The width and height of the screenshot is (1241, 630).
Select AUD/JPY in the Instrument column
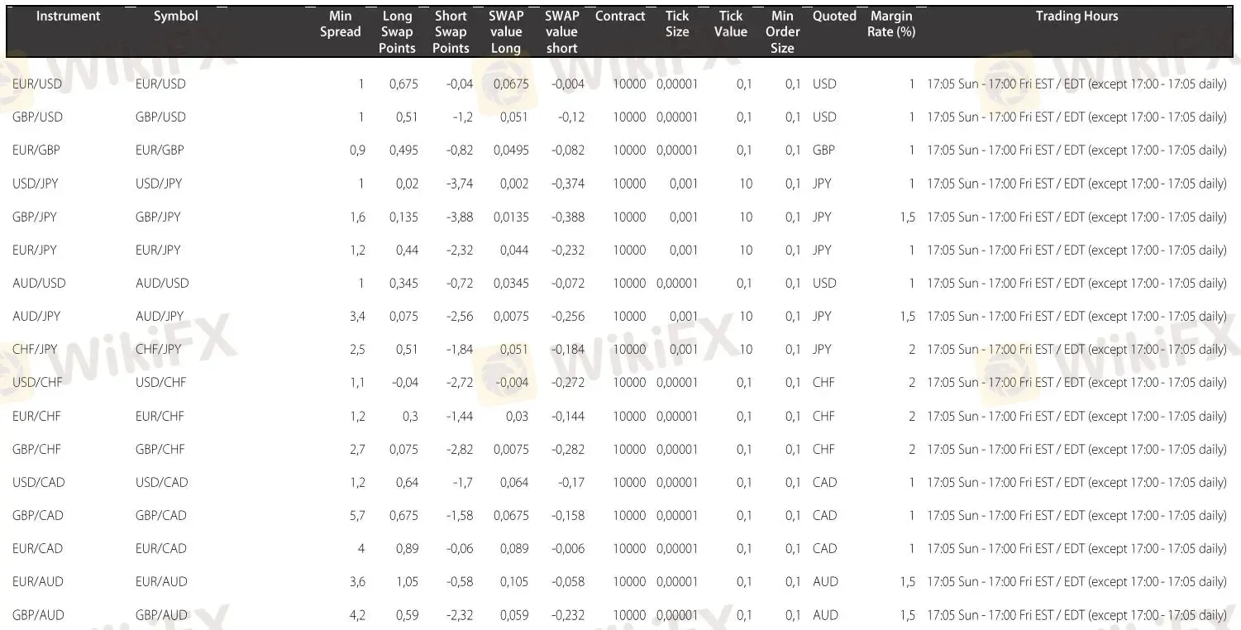[x=36, y=316]
